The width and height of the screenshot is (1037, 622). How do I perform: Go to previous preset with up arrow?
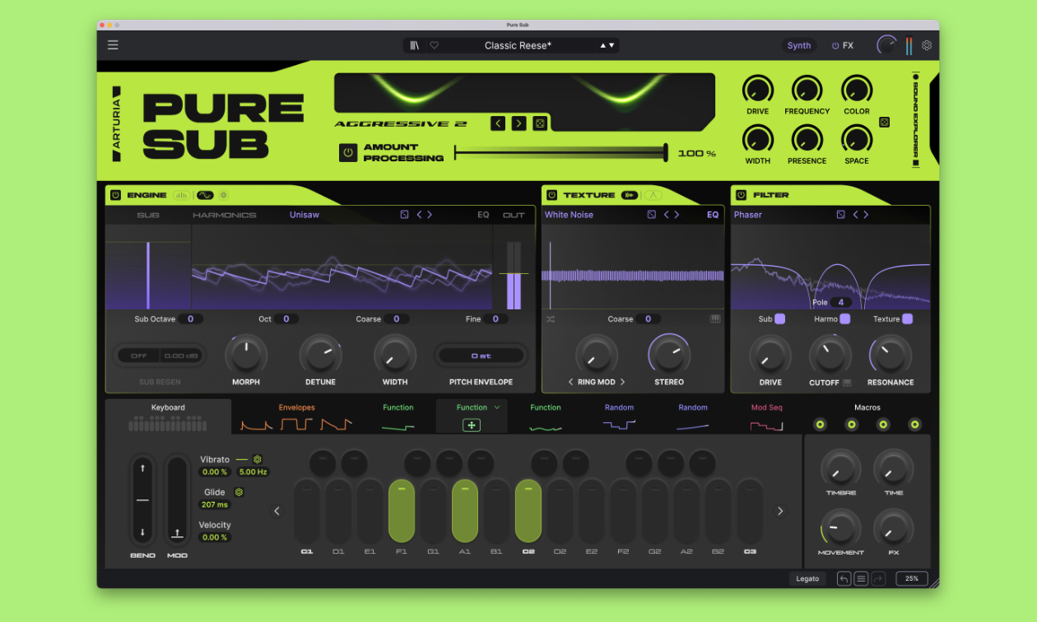click(x=603, y=45)
